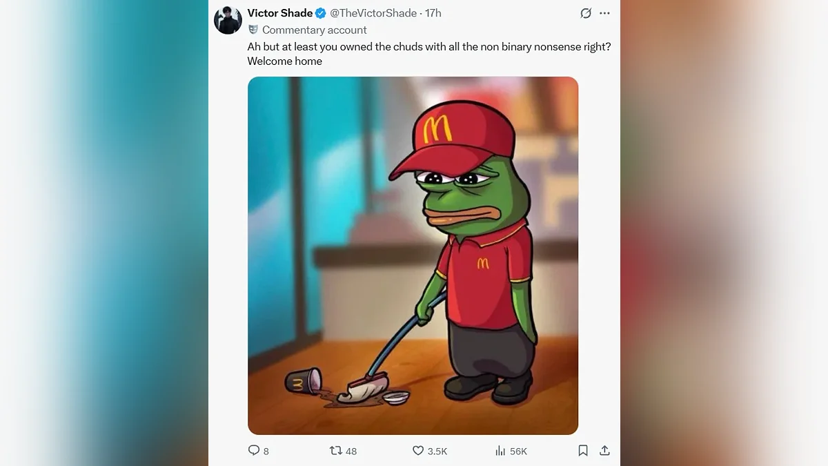
Task: Click the Grok explain-post icon
Action: [586, 13]
